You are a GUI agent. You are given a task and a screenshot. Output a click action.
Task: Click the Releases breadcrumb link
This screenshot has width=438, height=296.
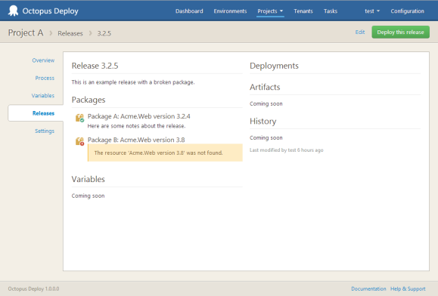[x=70, y=33]
